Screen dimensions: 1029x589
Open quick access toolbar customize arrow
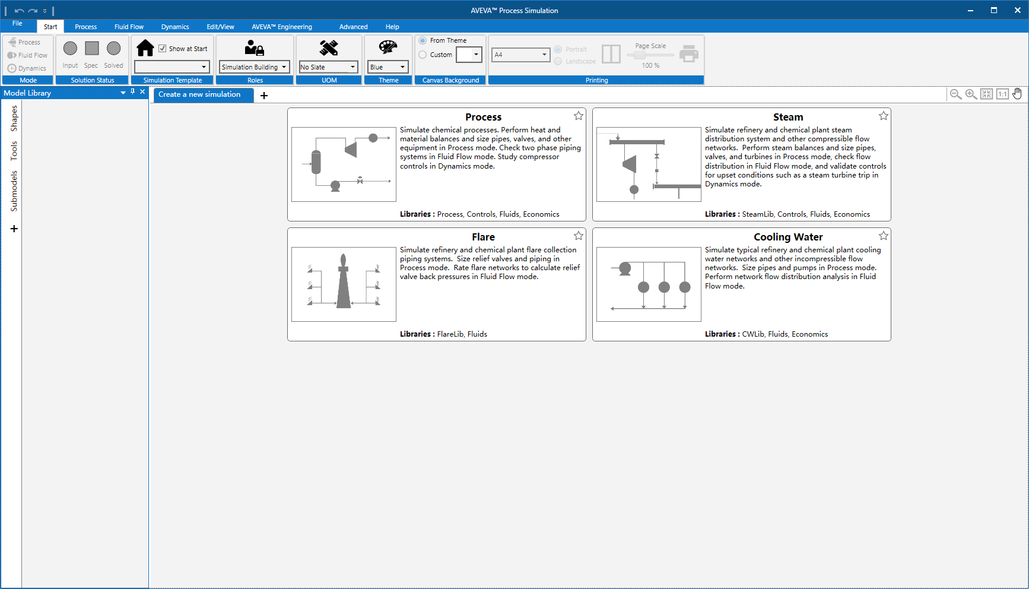click(45, 11)
